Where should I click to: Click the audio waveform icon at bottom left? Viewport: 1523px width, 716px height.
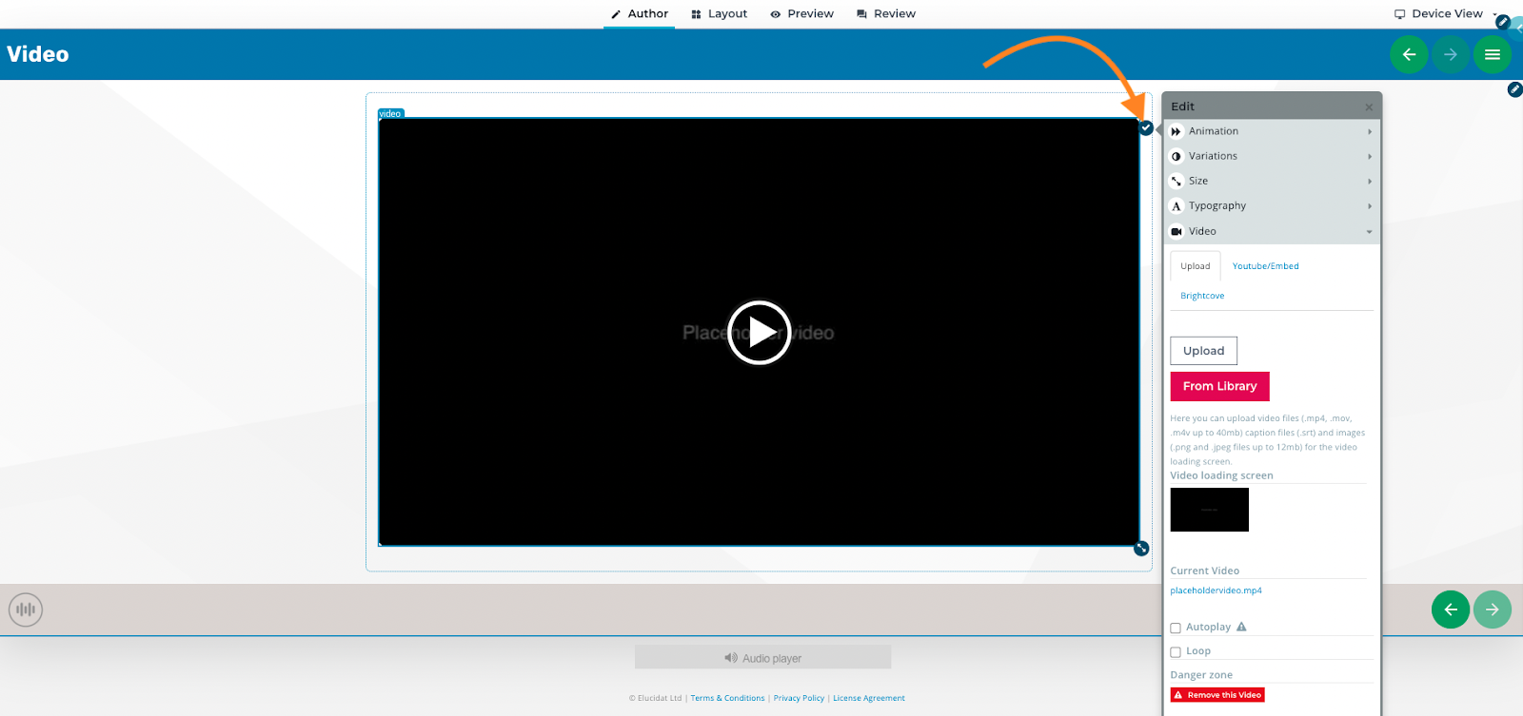click(26, 610)
